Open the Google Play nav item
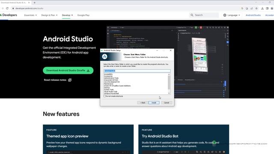 click(x=83, y=15)
